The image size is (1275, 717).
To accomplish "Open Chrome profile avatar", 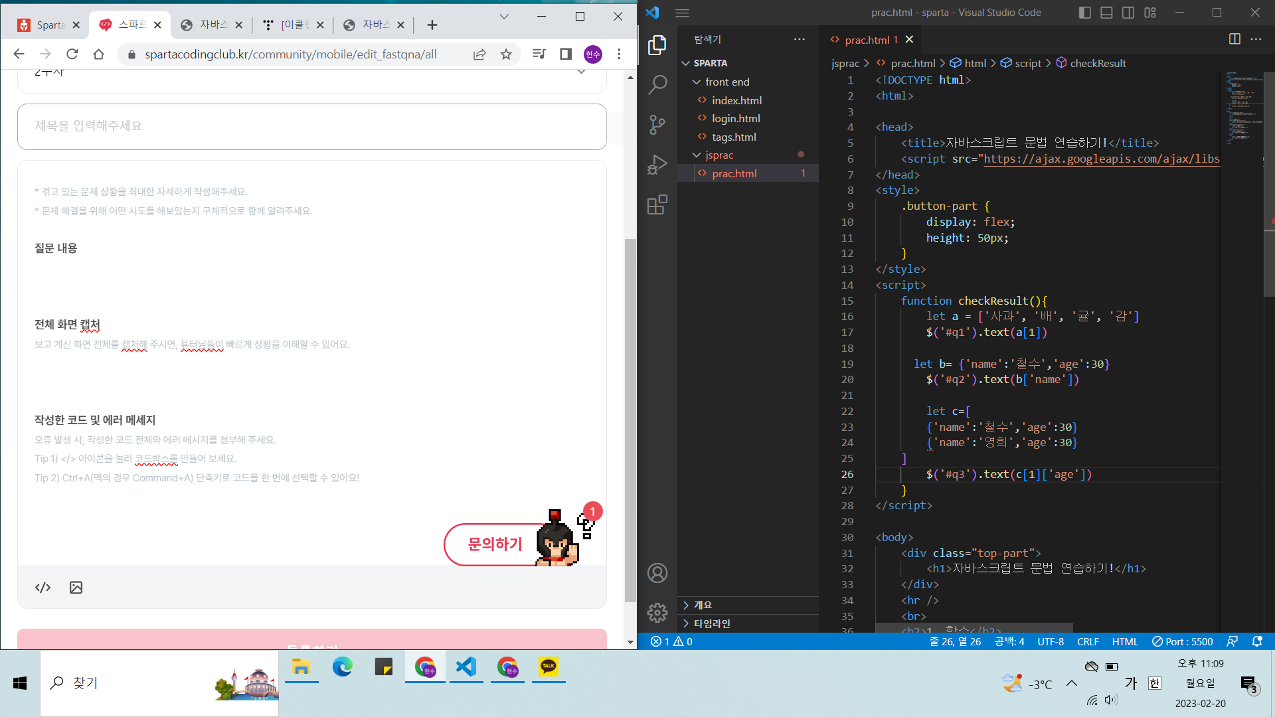I will pos(593,54).
